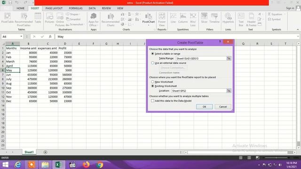Switch to Page Layout view icon
Screen dimensions: 301x169
point(249,158)
